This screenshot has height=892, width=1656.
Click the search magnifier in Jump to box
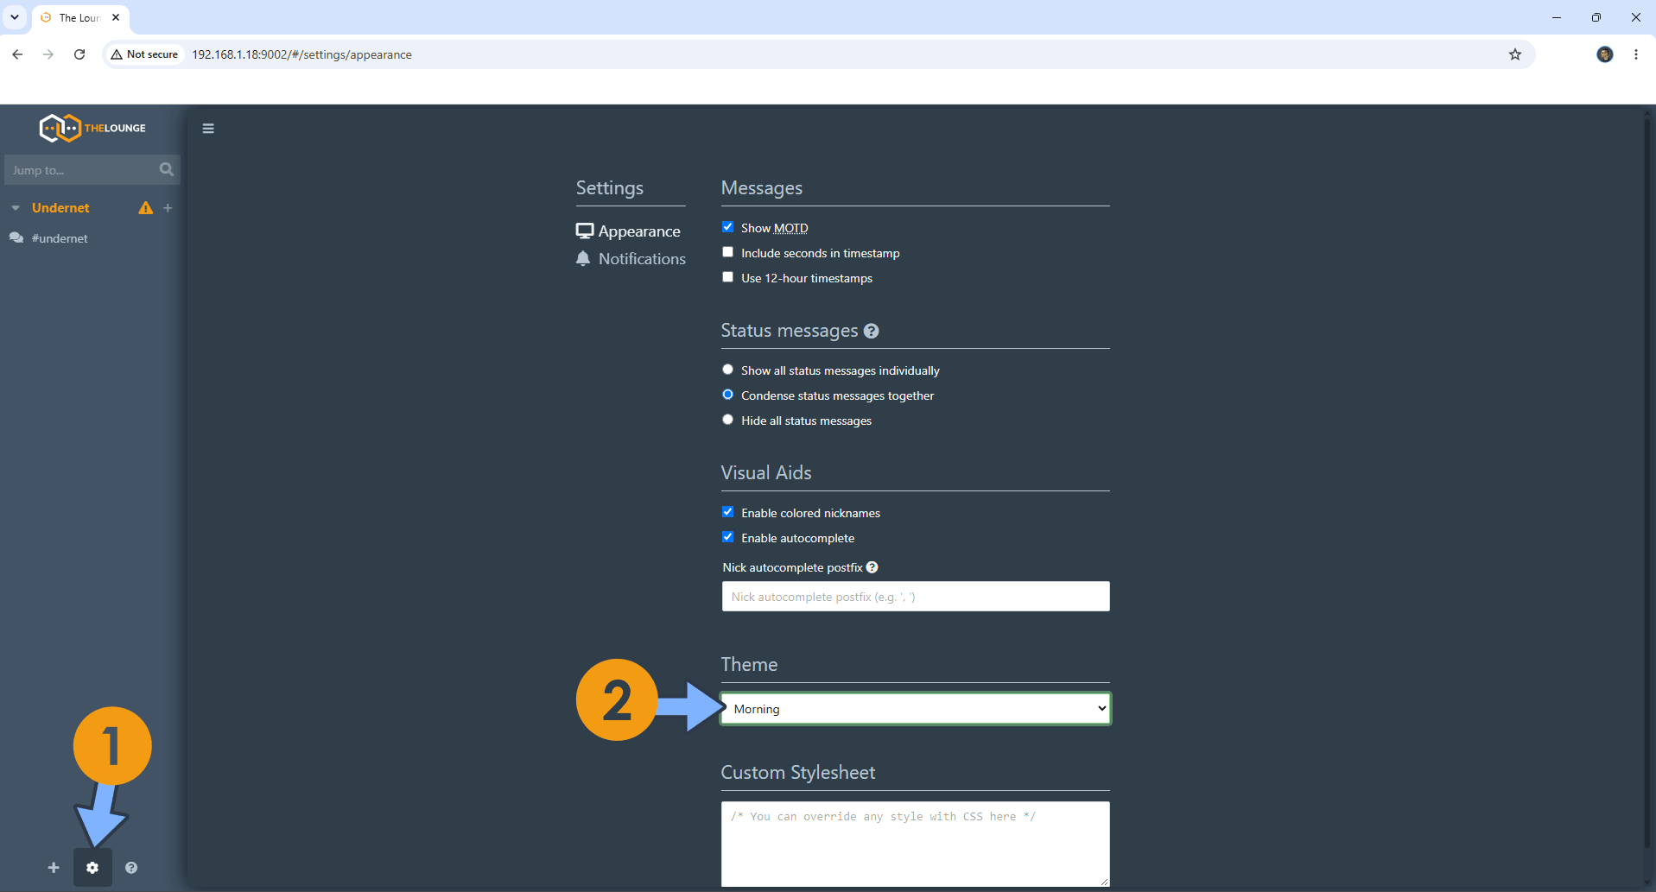(167, 169)
